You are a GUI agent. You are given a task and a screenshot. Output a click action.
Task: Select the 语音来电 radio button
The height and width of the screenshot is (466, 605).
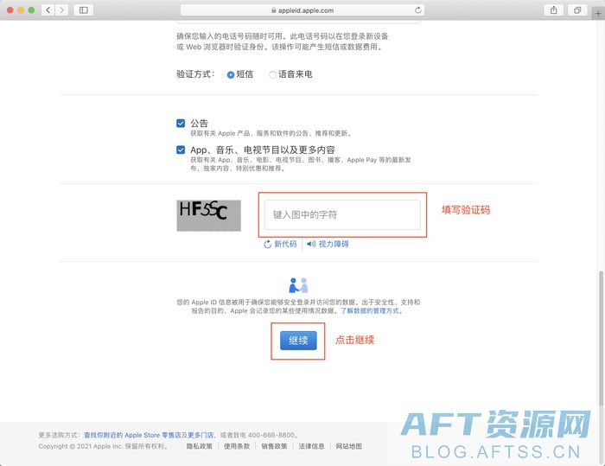(x=273, y=75)
